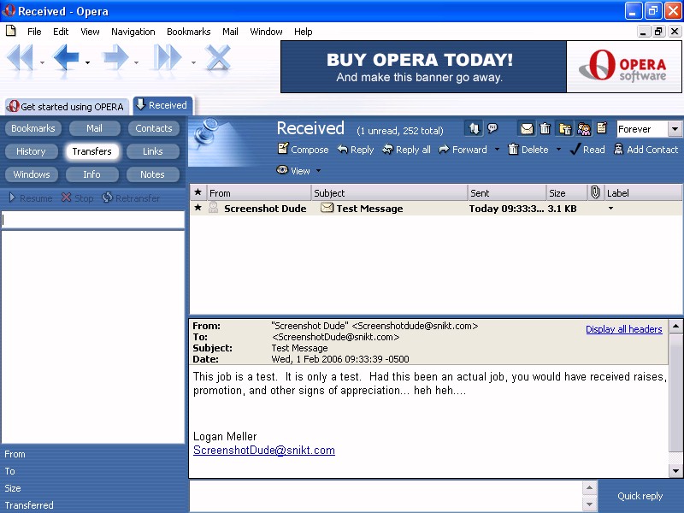Open the Edit menu
The width and height of the screenshot is (684, 513).
[61, 32]
